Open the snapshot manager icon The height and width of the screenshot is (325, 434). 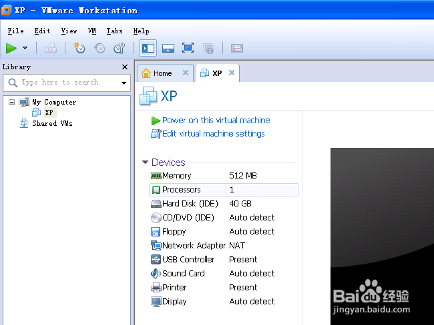click(x=120, y=49)
